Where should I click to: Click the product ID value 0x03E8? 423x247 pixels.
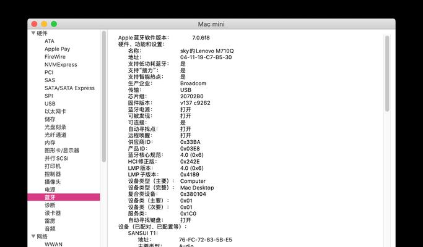click(x=190, y=149)
